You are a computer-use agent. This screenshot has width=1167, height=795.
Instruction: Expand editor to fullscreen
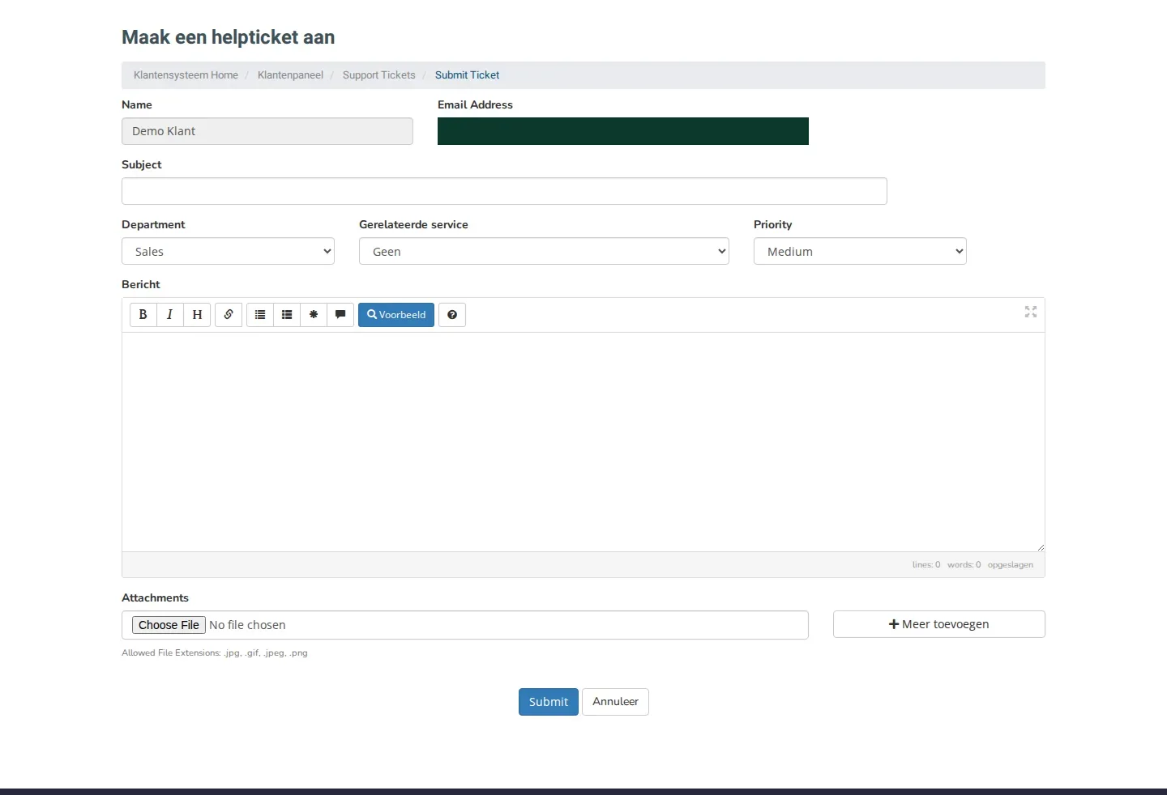[1031, 312]
